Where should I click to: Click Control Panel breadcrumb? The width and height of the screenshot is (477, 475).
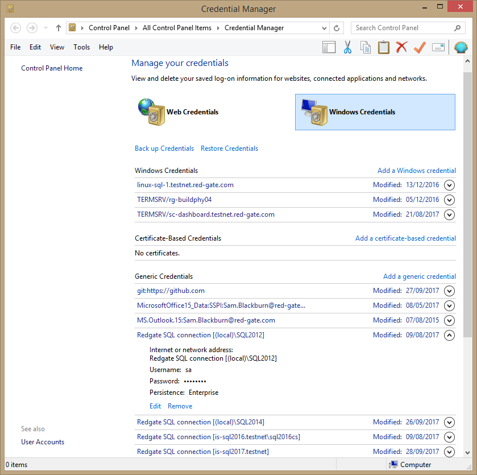pyautogui.click(x=109, y=28)
